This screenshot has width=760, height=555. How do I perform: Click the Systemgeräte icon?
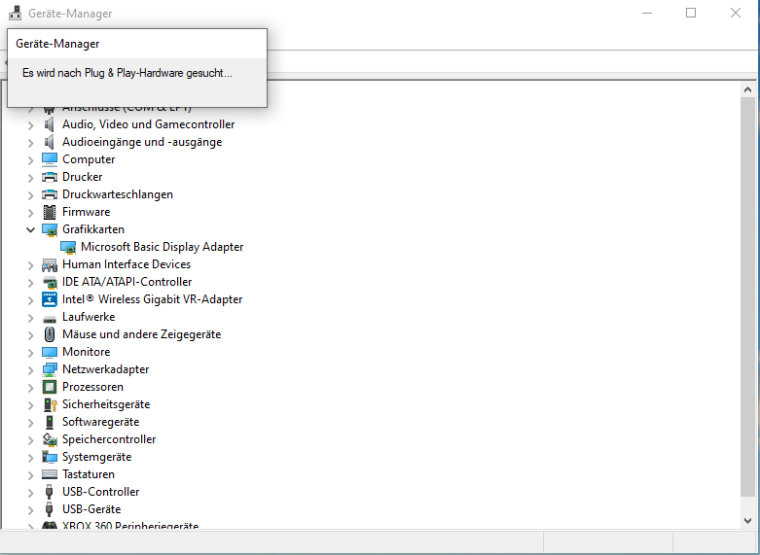coord(50,457)
